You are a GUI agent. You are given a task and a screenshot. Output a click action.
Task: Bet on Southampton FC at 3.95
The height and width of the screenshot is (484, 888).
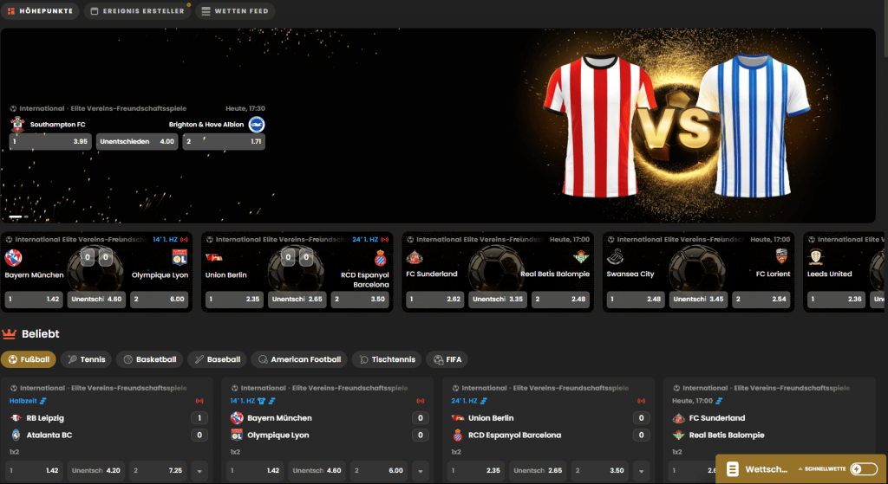[x=50, y=141]
